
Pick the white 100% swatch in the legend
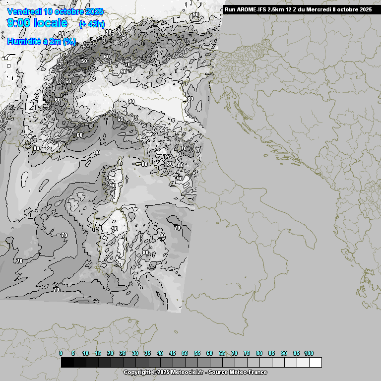(x=315, y=363)
